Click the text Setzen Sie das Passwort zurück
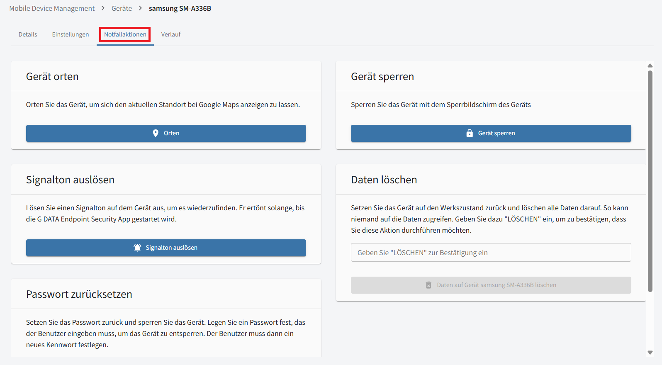 click(x=165, y=333)
